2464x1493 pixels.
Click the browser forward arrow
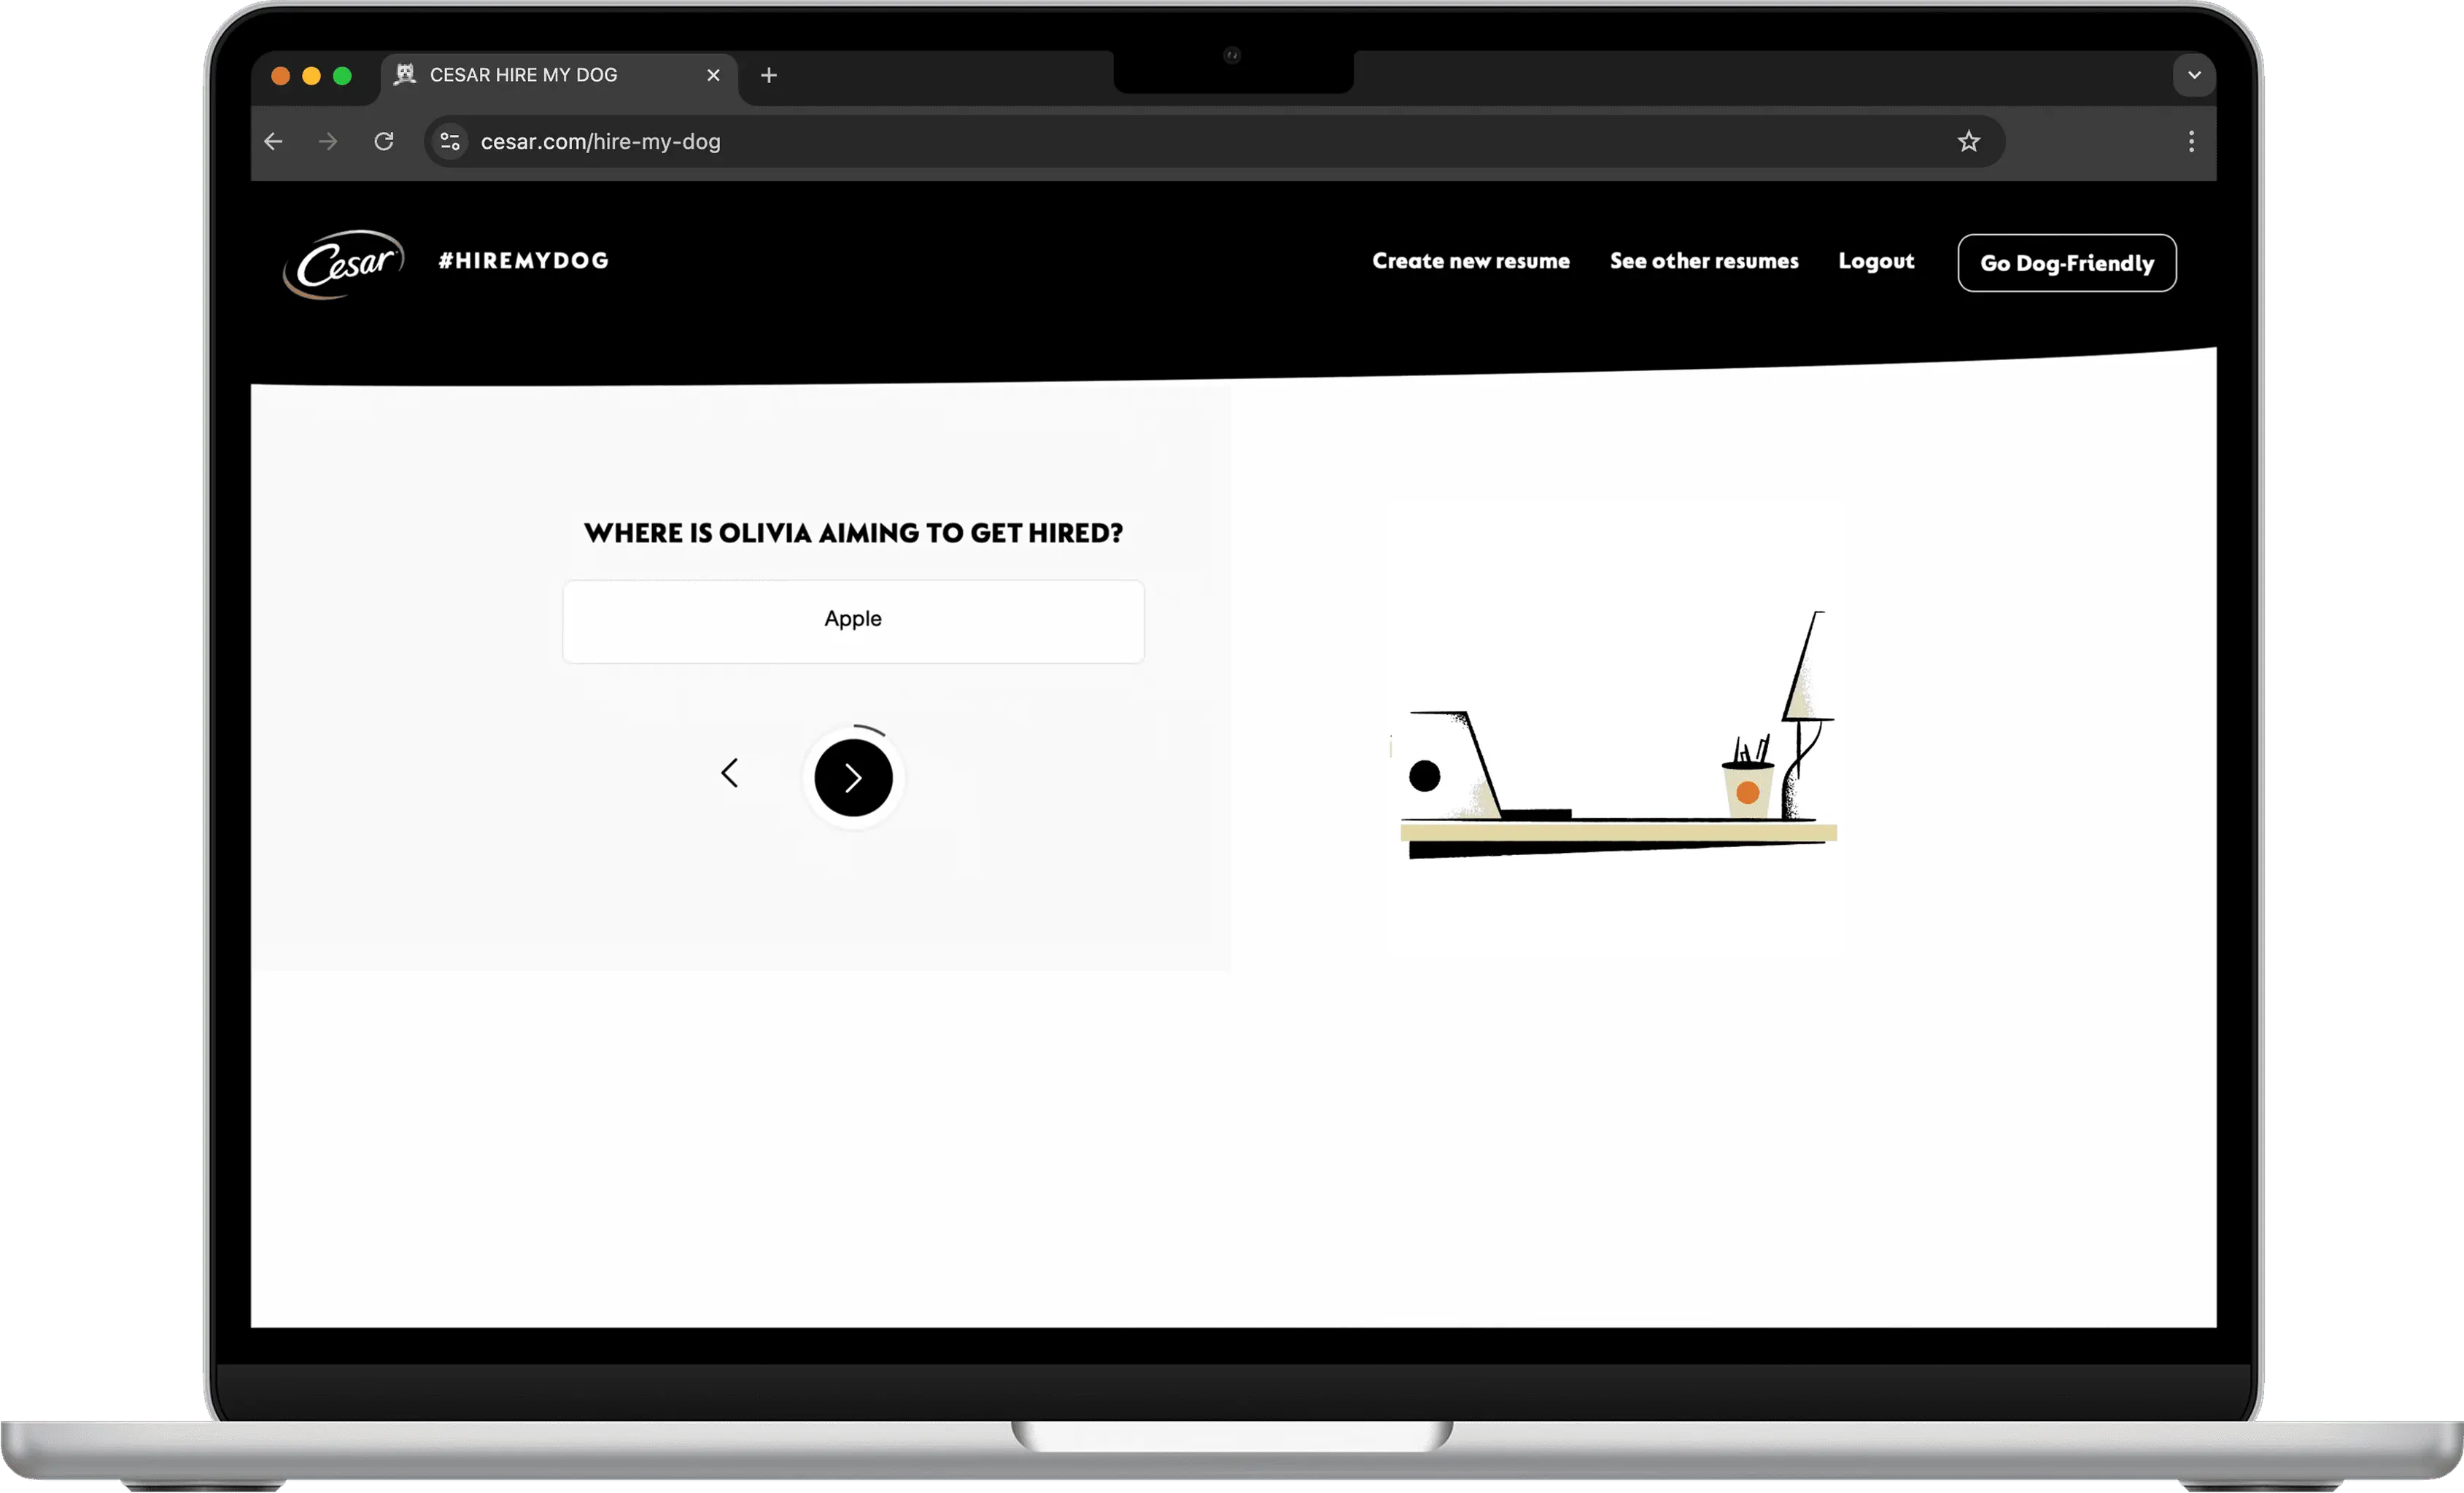[x=328, y=142]
